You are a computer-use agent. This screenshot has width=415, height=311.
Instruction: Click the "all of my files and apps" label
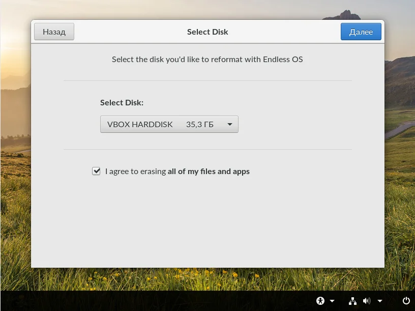(209, 172)
